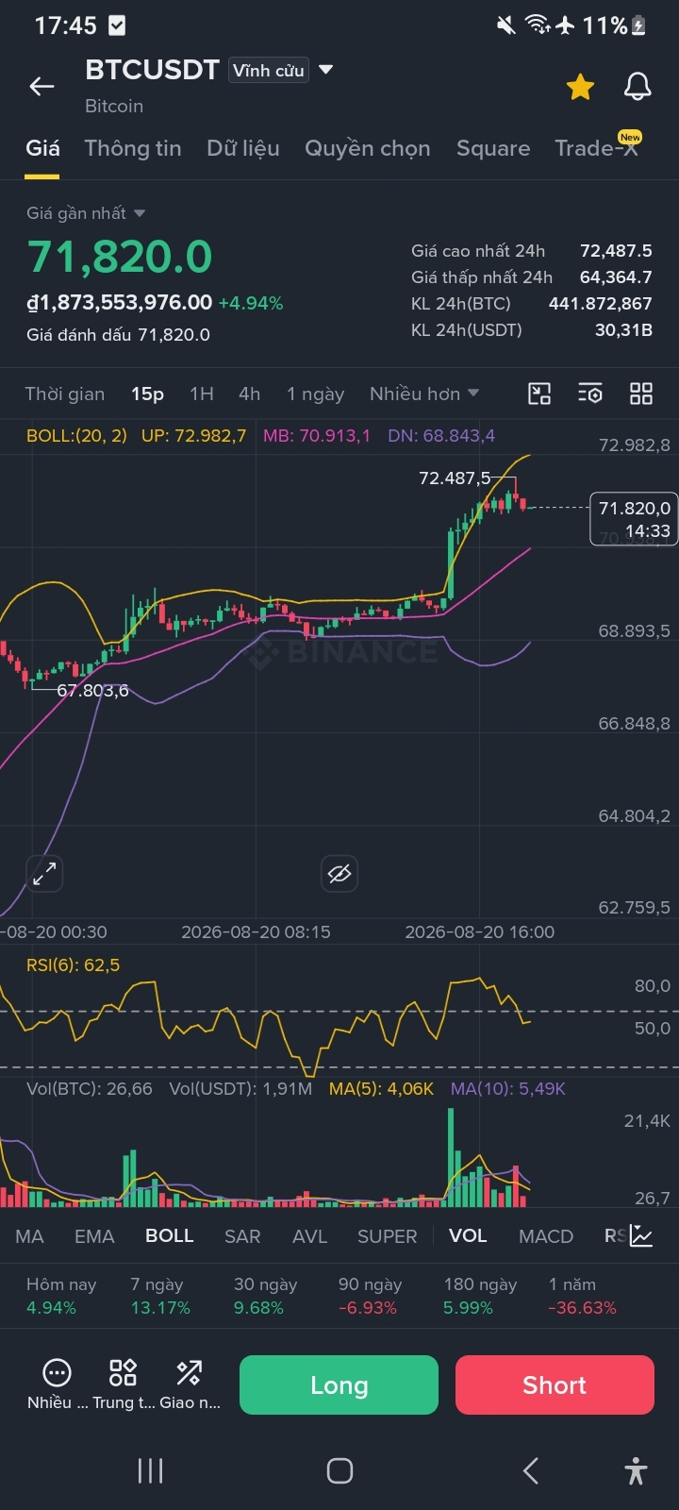Enable the SUPER indicator
Screen dimensions: 679x1510
(x=387, y=1236)
